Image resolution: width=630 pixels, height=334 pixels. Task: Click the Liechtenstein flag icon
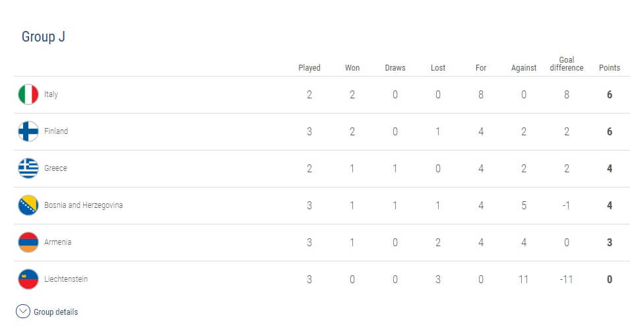28,279
